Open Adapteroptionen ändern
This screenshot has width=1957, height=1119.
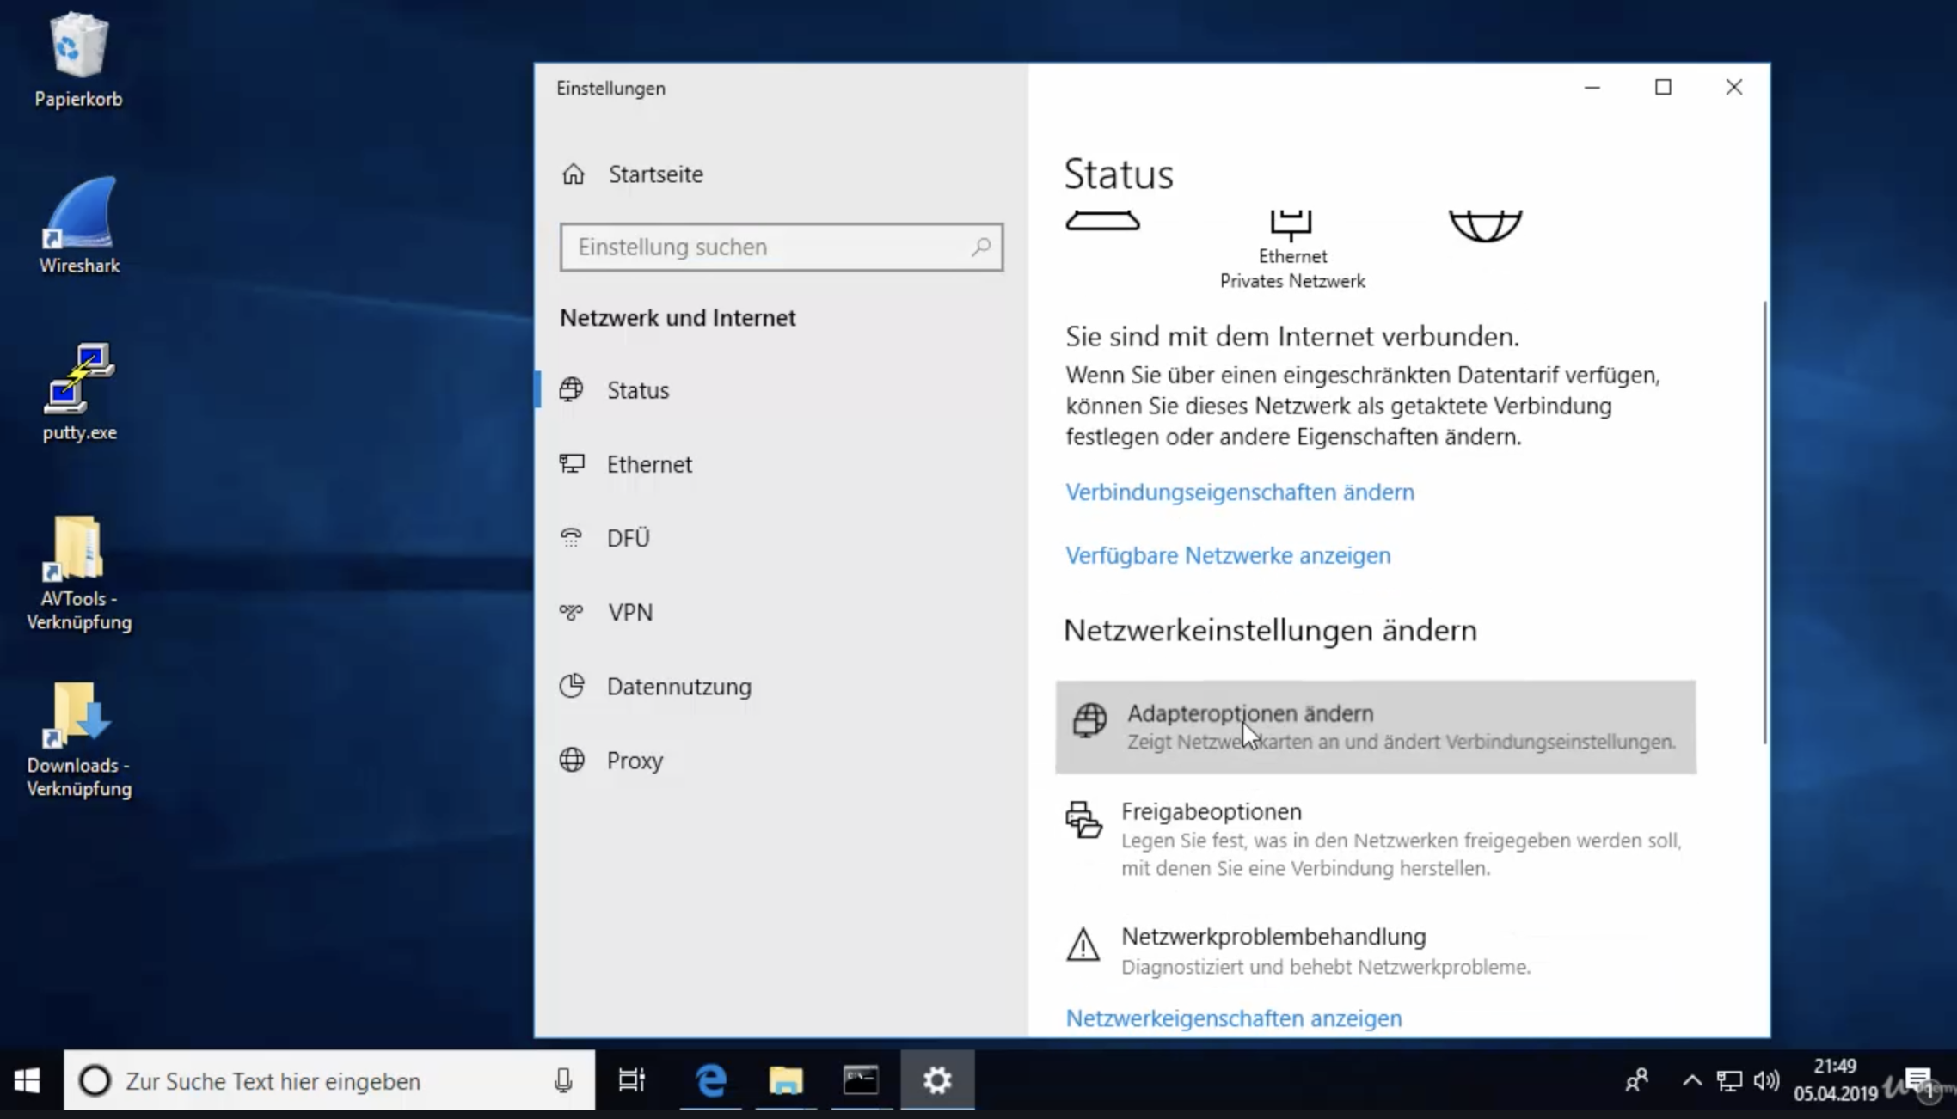[x=1376, y=727]
